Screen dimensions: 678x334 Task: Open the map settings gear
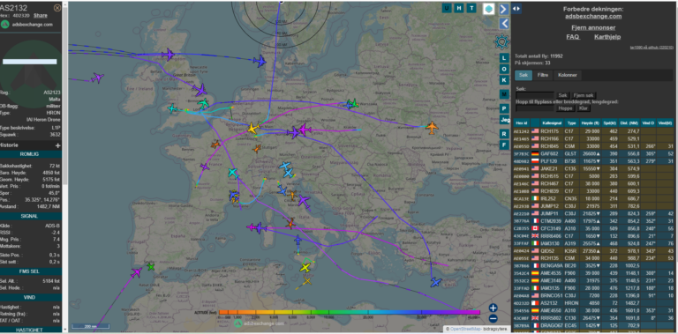coord(501,41)
